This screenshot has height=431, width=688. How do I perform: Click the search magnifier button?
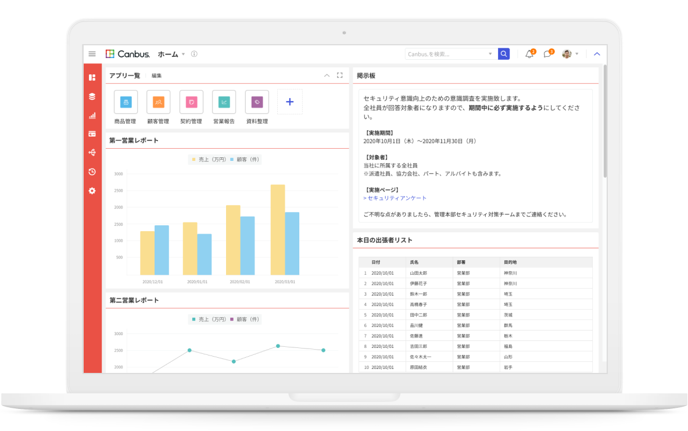[x=504, y=54]
